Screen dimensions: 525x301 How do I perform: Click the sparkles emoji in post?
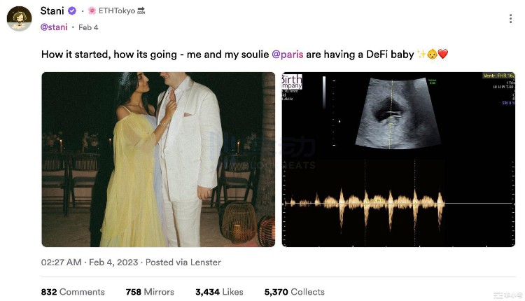[x=421, y=54]
